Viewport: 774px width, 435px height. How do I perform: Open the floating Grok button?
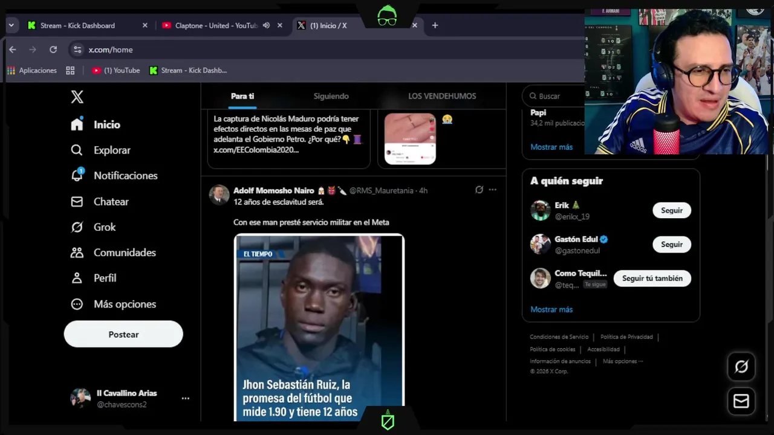pyautogui.click(x=741, y=367)
